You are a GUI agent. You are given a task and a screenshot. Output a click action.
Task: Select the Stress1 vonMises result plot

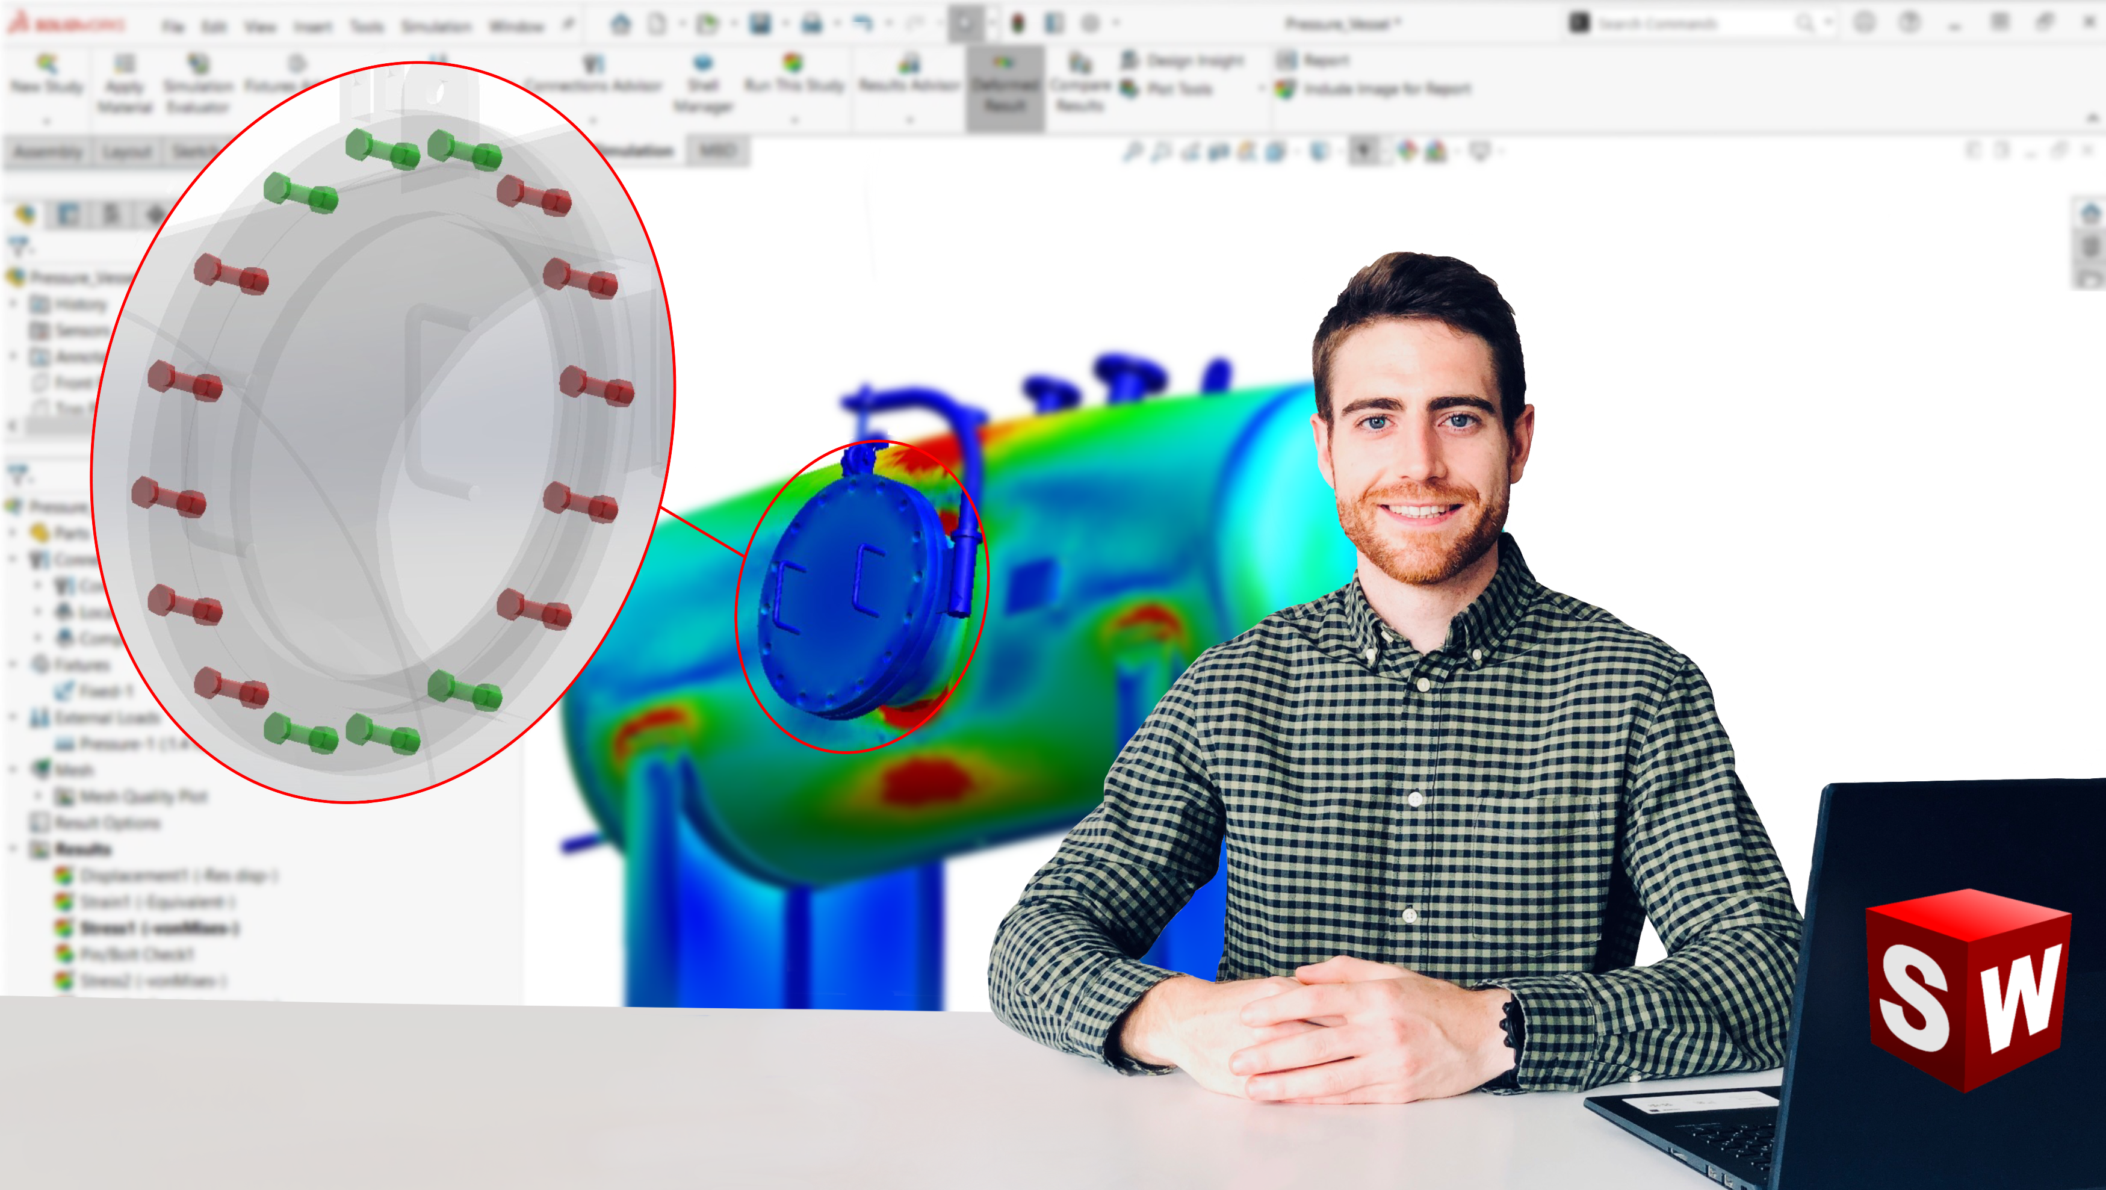(147, 928)
